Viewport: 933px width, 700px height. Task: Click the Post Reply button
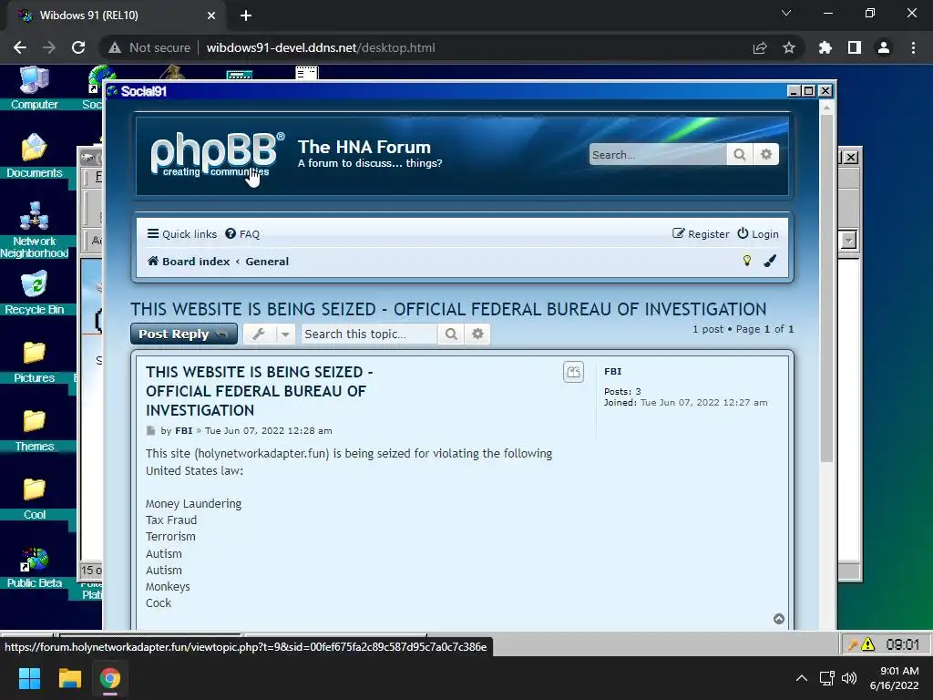[184, 334]
